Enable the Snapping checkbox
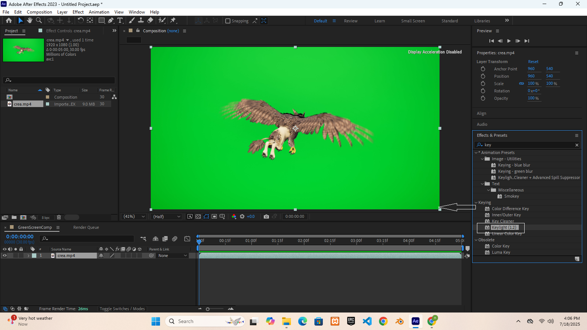Screen dimensions: 587x330 pos(228,21)
